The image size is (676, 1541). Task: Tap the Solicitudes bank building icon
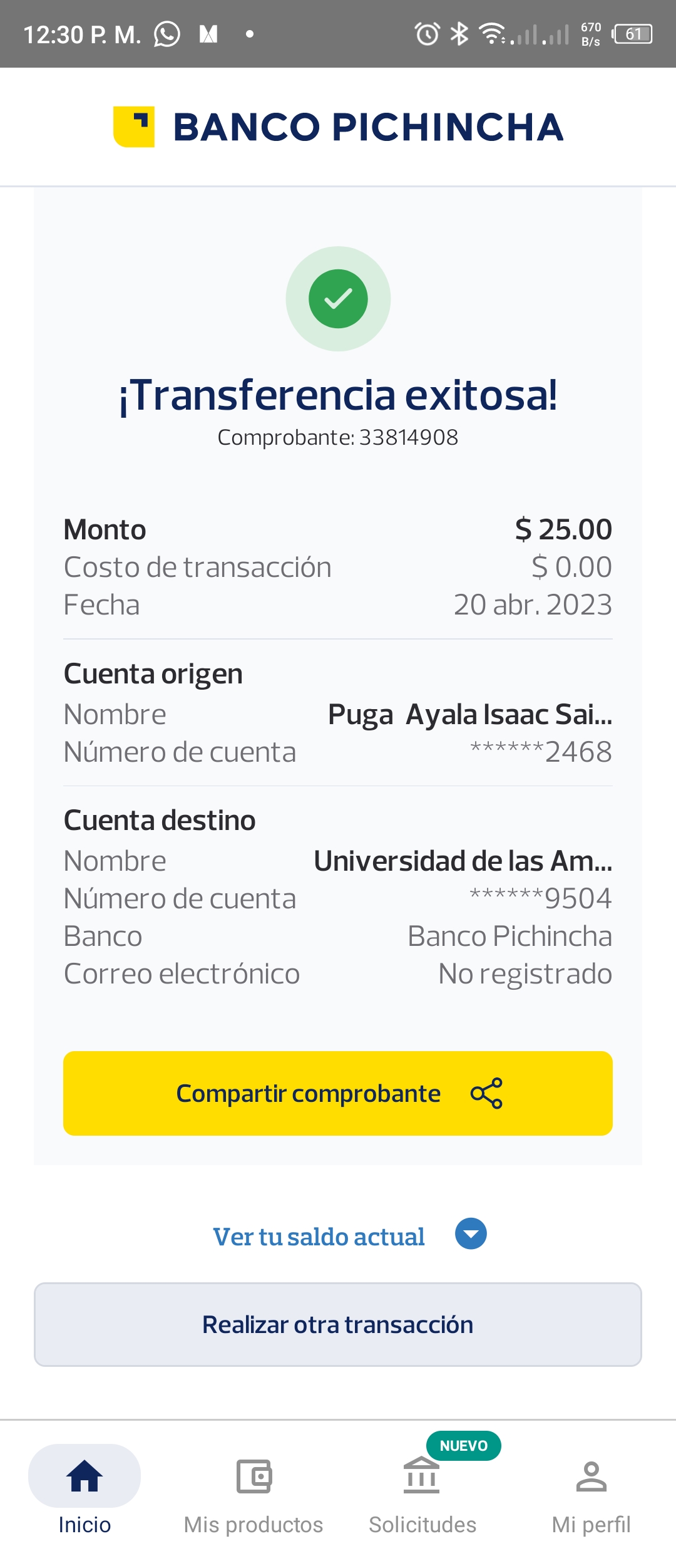point(422,1476)
